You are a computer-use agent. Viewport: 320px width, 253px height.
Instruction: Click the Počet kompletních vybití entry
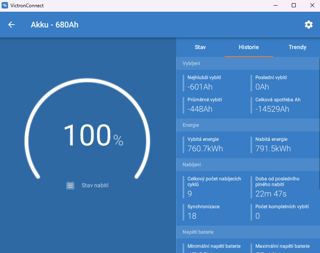click(282, 211)
